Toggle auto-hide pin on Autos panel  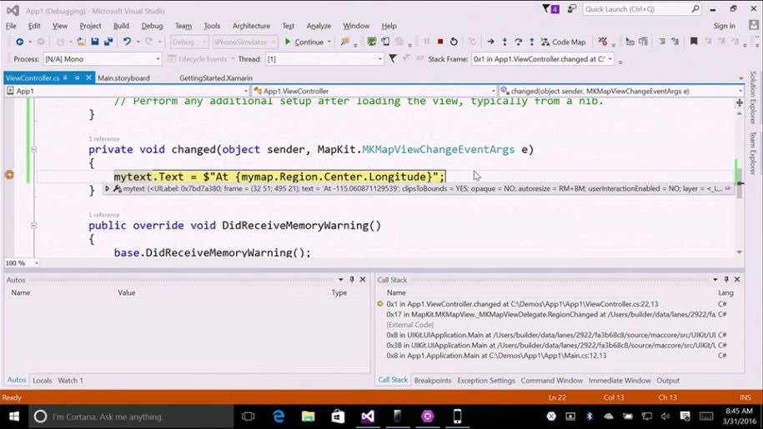click(x=352, y=280)
